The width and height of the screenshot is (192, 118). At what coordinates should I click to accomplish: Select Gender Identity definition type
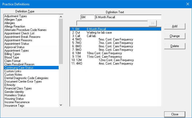(x=14, y=92)
